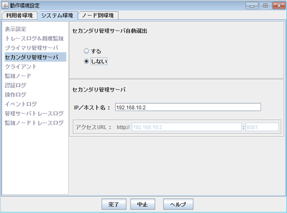Click the IP/ホスト名 input field
The width and height of the screenshot is (287, 213).
pyautogui.click(x=188, y=107)
